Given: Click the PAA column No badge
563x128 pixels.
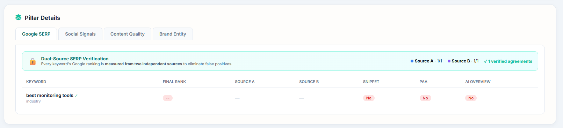Looking at the screenshot, I should [x=425, y=98].
